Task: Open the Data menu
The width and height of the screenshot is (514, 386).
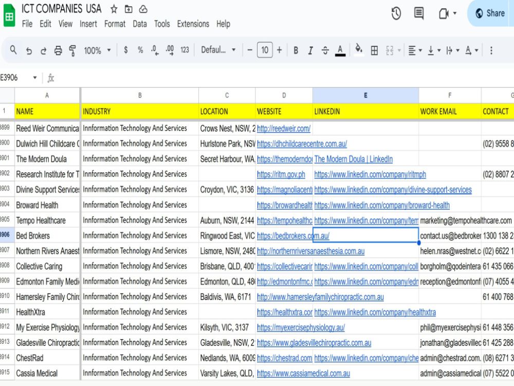Action: pyautogui.click(x=140, y=24)
